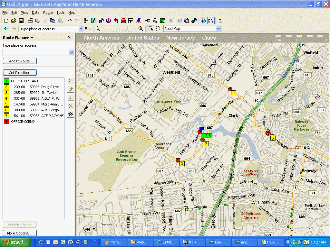Activate the Pan hand tool

click(158, 29)
